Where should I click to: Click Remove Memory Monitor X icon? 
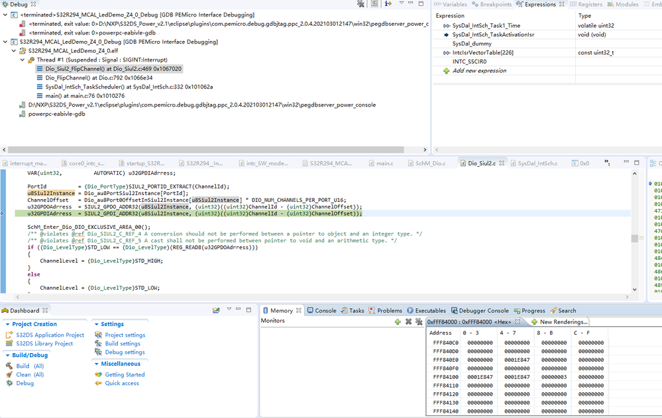(408, 321)
